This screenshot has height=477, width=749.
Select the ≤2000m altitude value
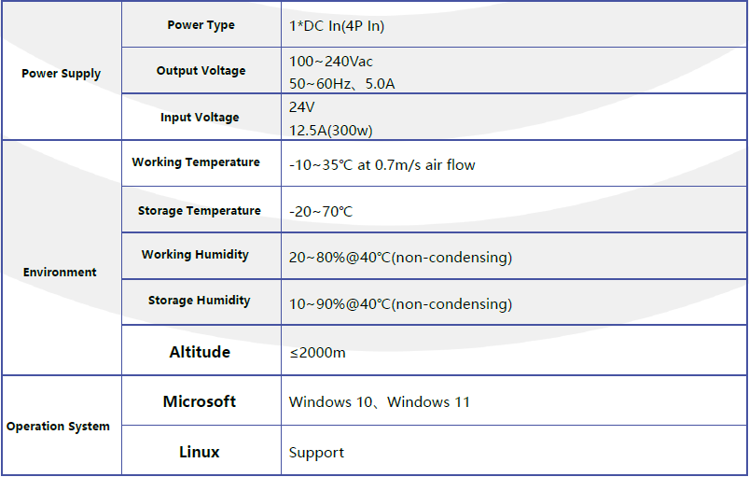tap(317, 353)
